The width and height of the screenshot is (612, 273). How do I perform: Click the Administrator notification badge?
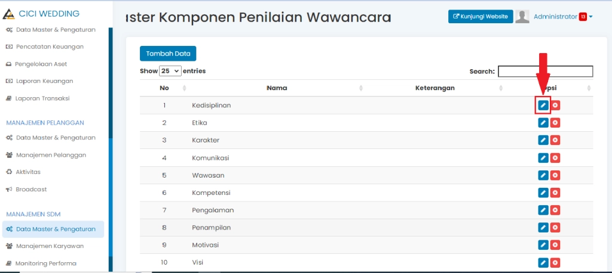(583, 17)
